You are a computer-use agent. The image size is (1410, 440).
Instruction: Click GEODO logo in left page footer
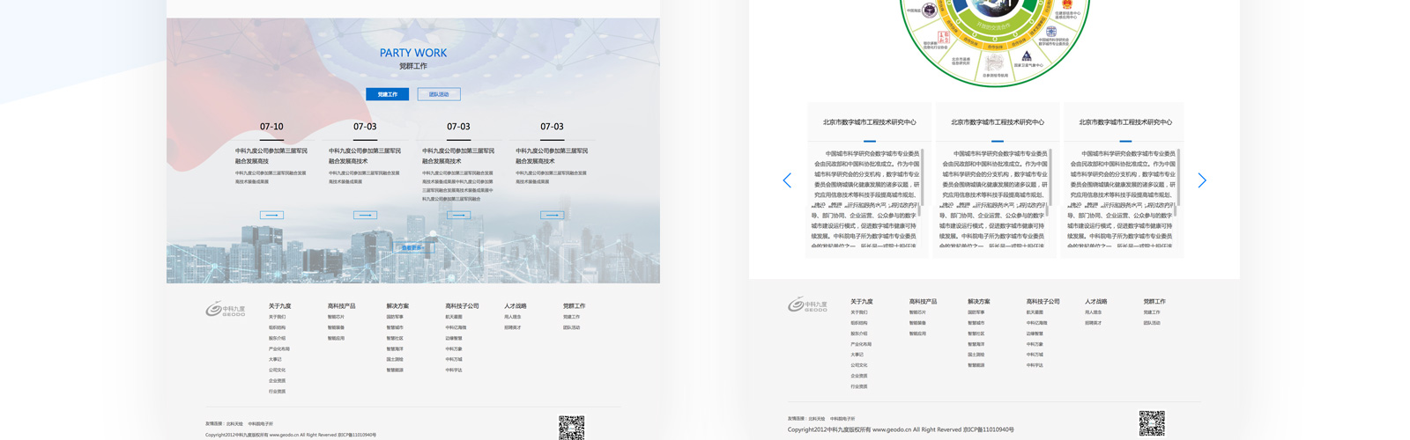(x=225, y=309)
